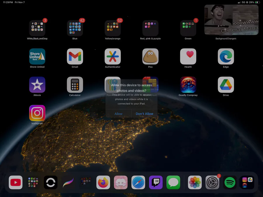Tap the time in the status bar
This screenshot has width=263, height=197.
[8, 2]
